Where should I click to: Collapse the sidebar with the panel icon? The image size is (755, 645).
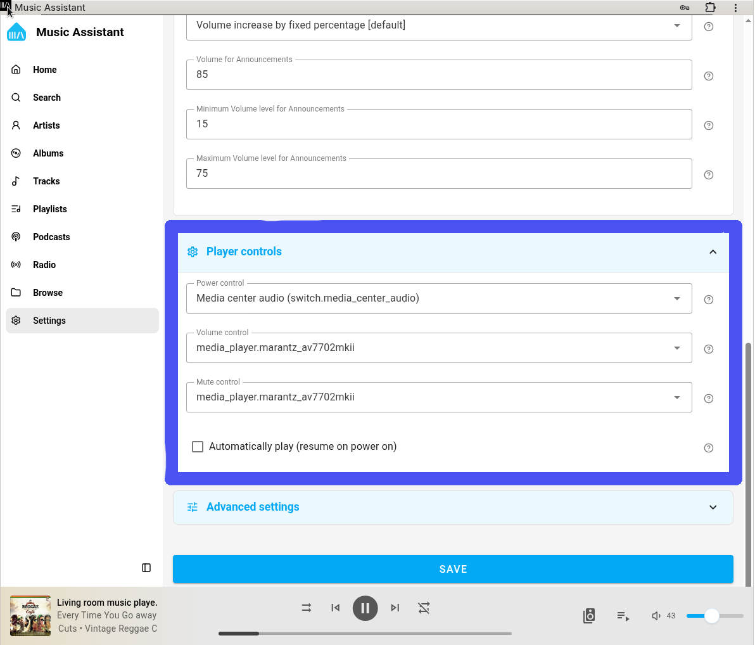pyautogui.click(x=146, y=568)
